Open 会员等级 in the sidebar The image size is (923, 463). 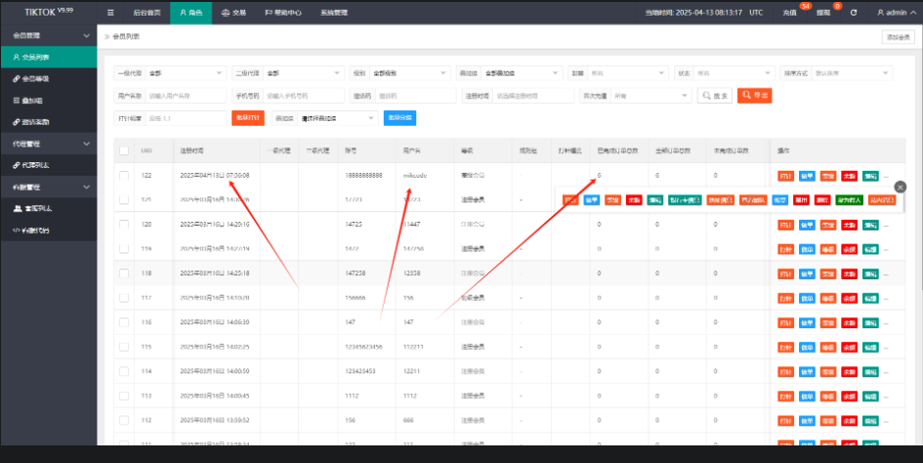[x=49, y=79]
